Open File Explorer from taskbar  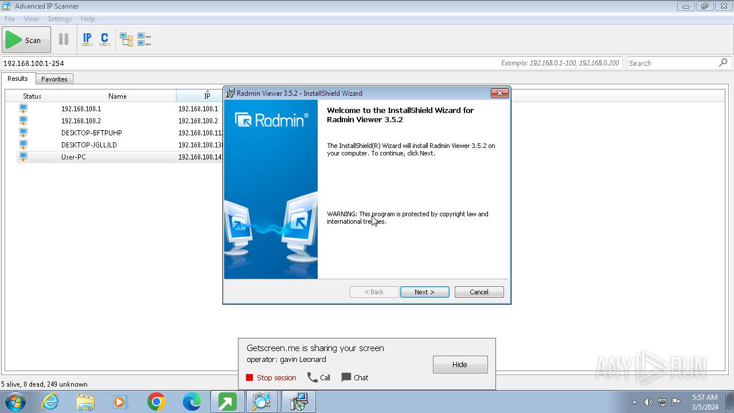coord(85,402)
